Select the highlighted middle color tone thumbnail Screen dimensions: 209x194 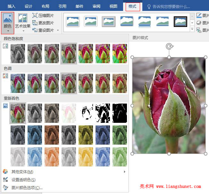coord(69,83)
